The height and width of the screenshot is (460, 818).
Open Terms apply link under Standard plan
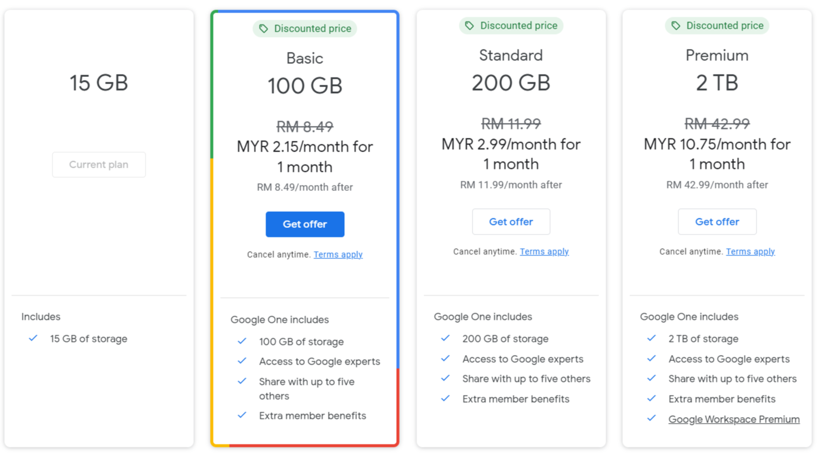point(544,252)
